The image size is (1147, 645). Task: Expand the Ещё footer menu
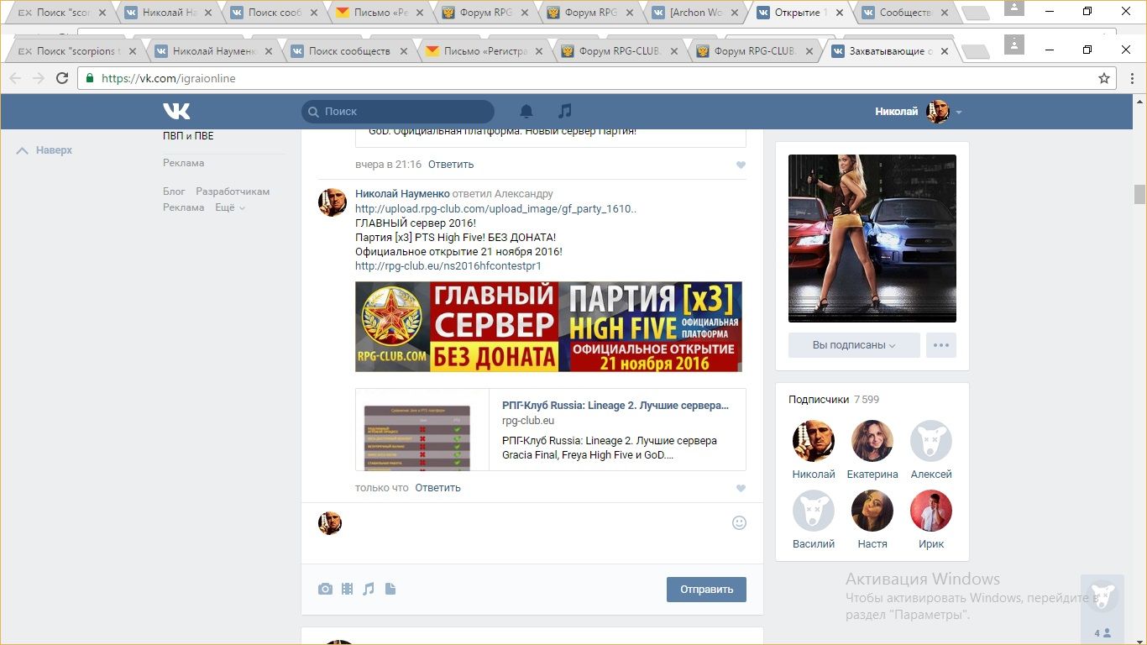(229, 207)
